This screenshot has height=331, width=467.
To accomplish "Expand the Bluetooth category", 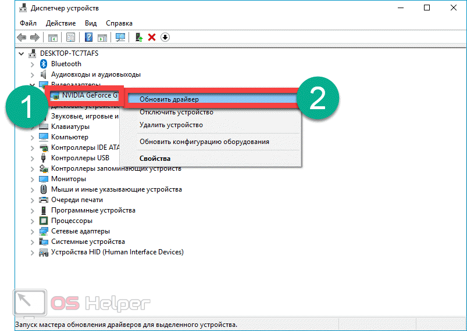I will [x=33, y=64].
